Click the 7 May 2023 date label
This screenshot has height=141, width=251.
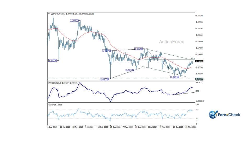click(x=128, y=127)
